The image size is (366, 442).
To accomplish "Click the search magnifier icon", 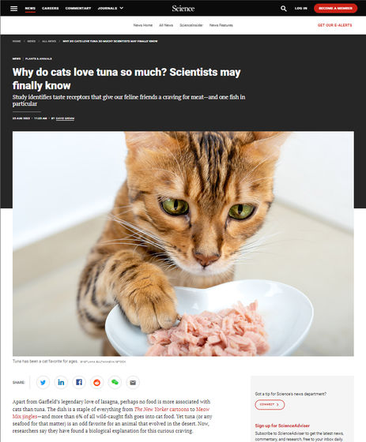I will pyautogui.click(x=284, y=9).
